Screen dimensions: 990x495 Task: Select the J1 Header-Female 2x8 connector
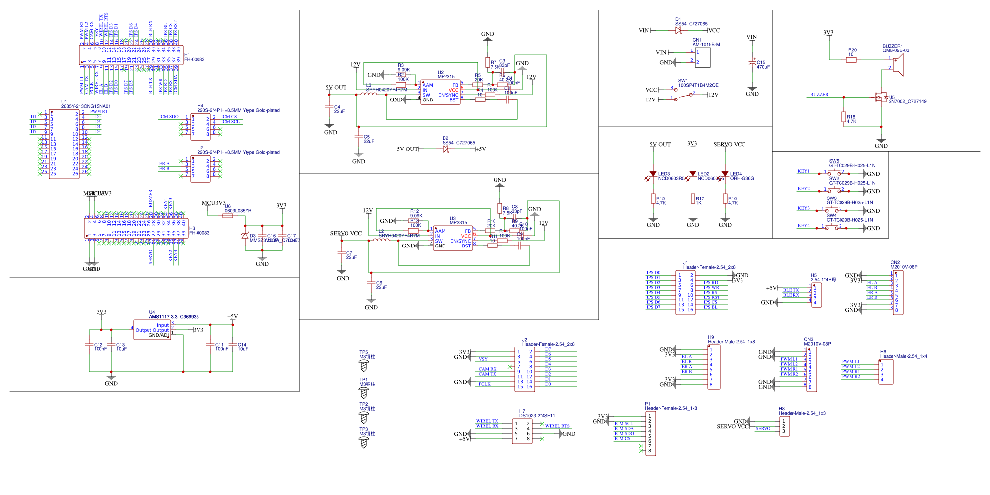coord(686,293)
